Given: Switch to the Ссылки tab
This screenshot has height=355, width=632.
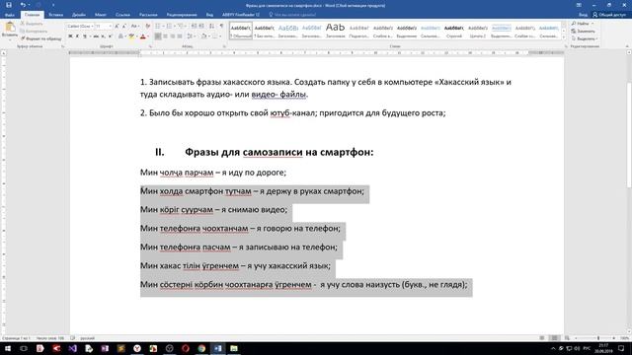Looking at the screenshot, I should coord(122,15).
